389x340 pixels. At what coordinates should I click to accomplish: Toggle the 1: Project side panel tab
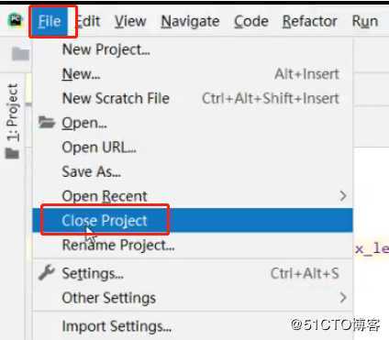click(x=12, y=112)
